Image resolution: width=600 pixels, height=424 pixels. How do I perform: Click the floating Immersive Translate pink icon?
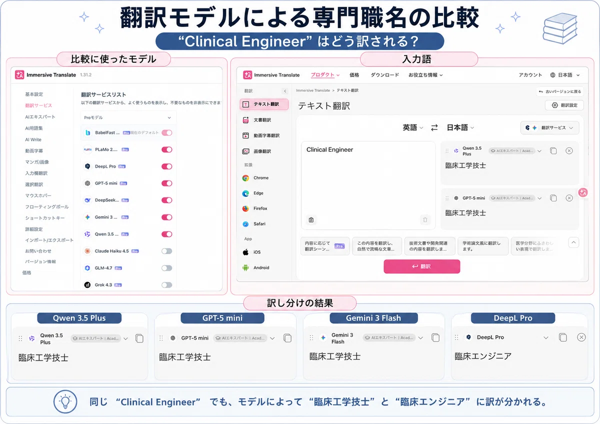(x=582, y=193)
